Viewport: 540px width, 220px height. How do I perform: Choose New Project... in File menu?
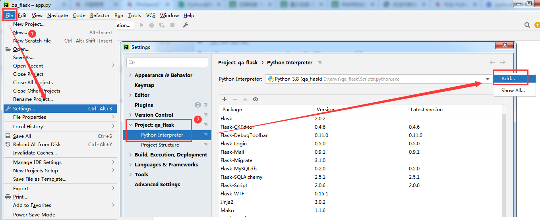(x=60, y=24)
